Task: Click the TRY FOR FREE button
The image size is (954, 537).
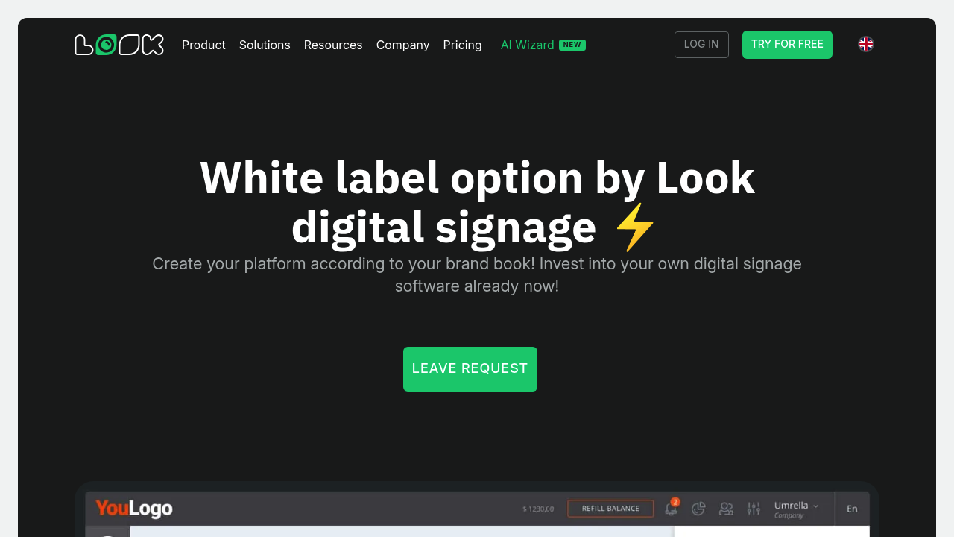Action: pyautogui.click(x=787, y=45)
